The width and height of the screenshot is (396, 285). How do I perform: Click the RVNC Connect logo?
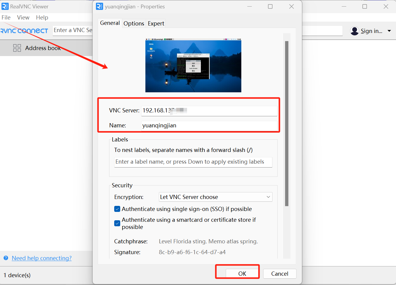tap(24, 31)
